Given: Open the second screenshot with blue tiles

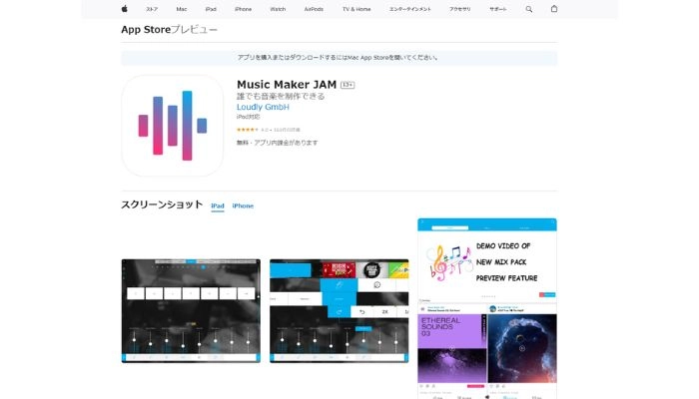Looking at the screenshot, I should 339,311.
